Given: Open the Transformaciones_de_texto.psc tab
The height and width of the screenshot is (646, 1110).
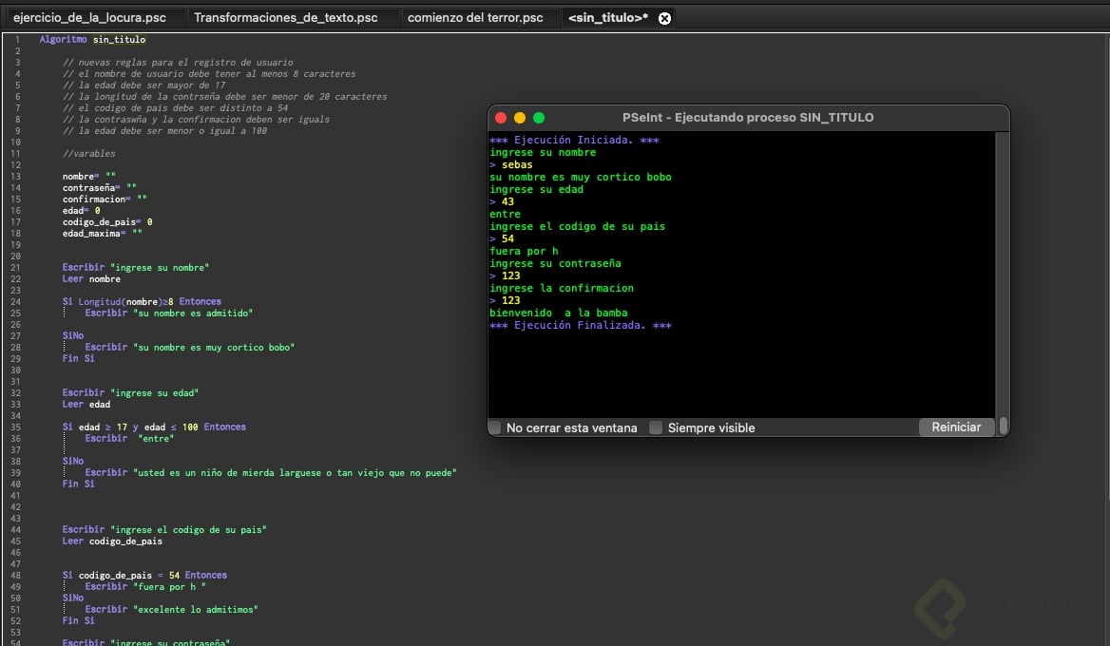Looking at the screenshot, I should tap(285, 18).
